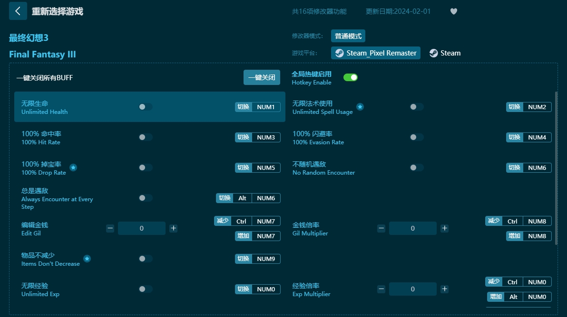Click minus icon for Edit Gil
Viewport: 567px width, 317px height.
tap(110, 228)
